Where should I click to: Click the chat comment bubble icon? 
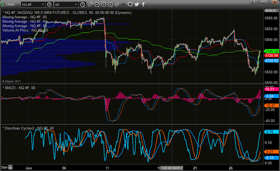tap(131, 5)
